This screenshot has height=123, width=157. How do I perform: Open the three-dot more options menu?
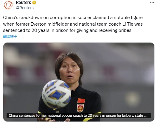[x=152, y=3]
